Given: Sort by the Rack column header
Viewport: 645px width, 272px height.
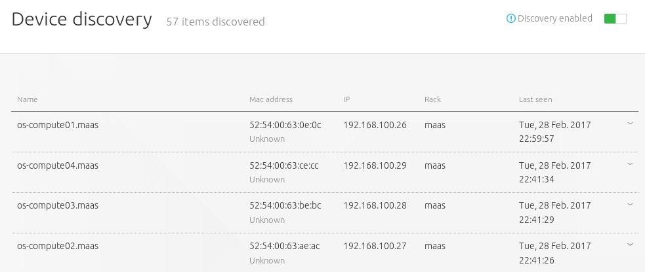Looking at the screenshot, I should pyautogui.click(x=432, y=99).
